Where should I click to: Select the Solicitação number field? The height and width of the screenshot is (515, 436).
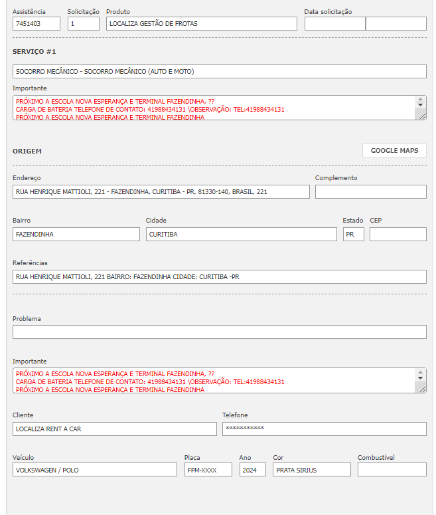84,24
